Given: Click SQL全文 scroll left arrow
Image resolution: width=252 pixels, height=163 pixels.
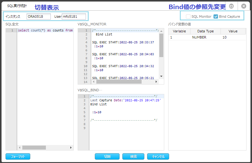Looking at the screenshot, I should 20,148.
